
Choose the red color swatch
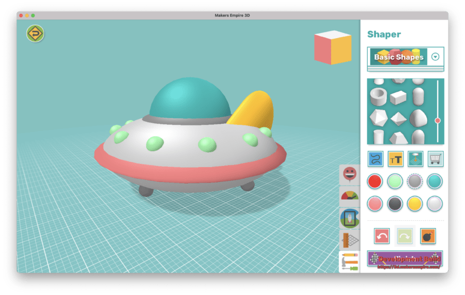tap(375, 182)
